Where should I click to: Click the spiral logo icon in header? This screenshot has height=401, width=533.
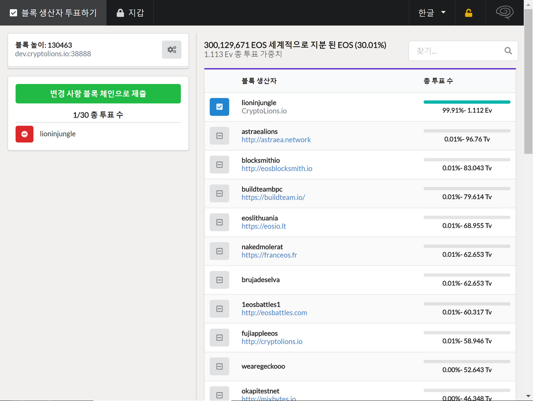[504, 12]
